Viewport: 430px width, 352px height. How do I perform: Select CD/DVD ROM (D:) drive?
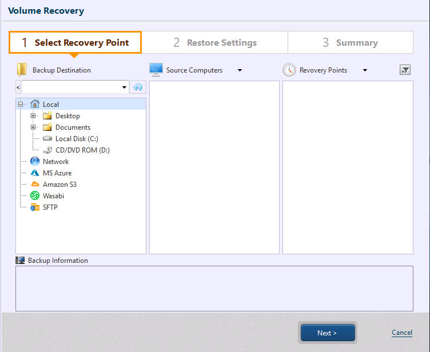pyautogui.click(x=82, y=150)
